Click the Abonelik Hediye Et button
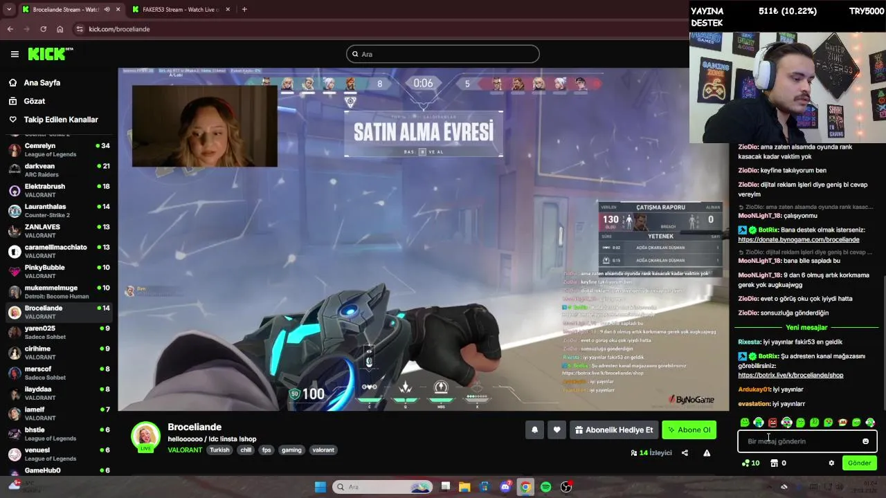886x498 pixels. [614, 430]
